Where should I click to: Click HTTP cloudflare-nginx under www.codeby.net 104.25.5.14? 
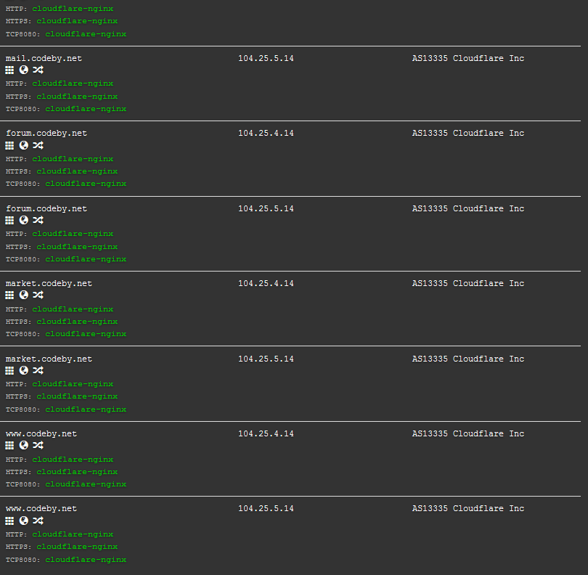point(60,534)
